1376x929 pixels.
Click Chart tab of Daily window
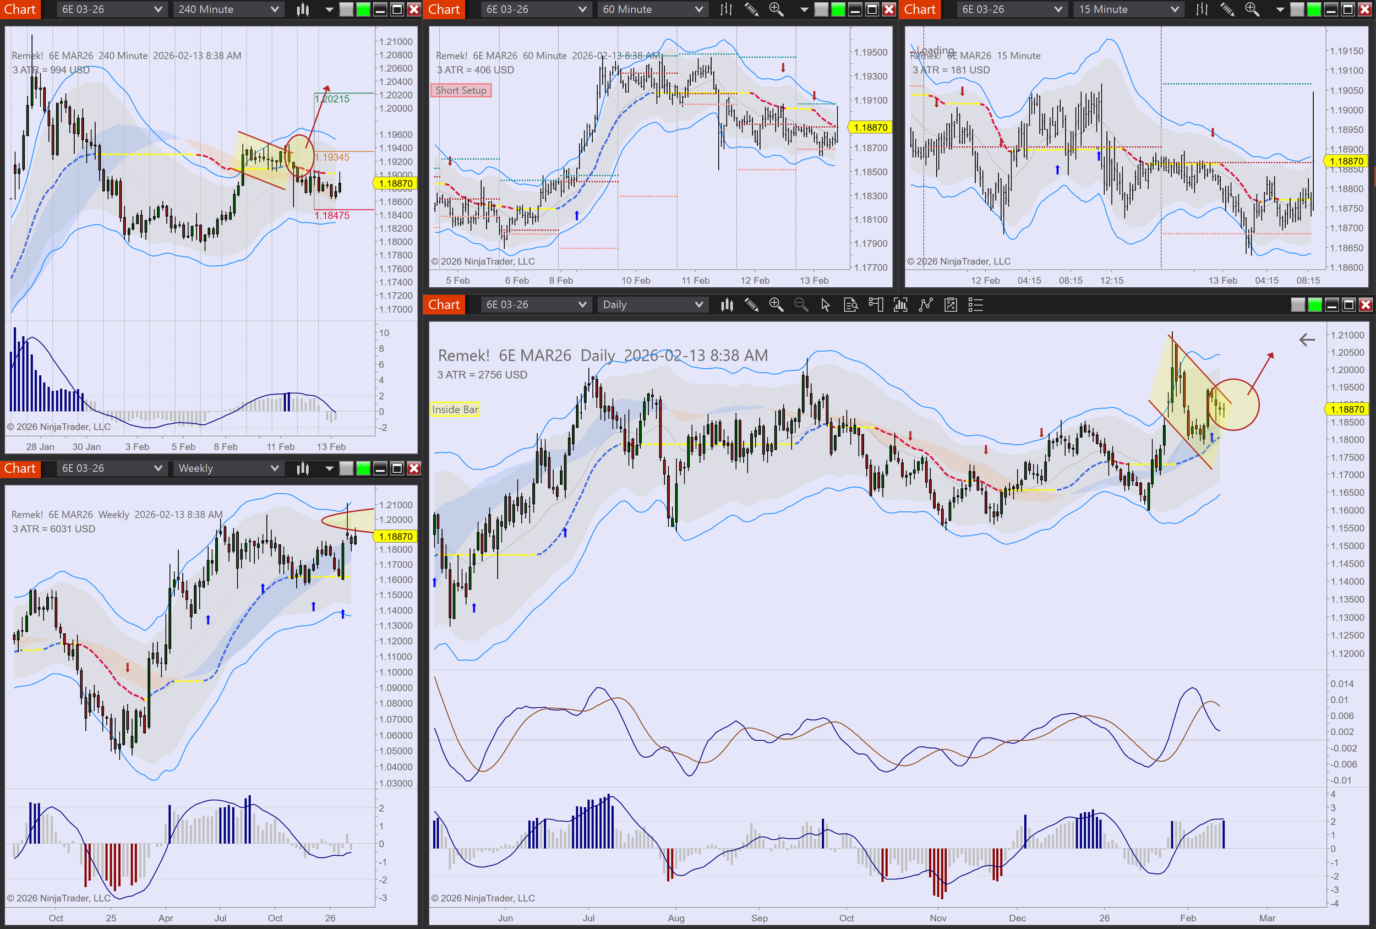(444, 305)
